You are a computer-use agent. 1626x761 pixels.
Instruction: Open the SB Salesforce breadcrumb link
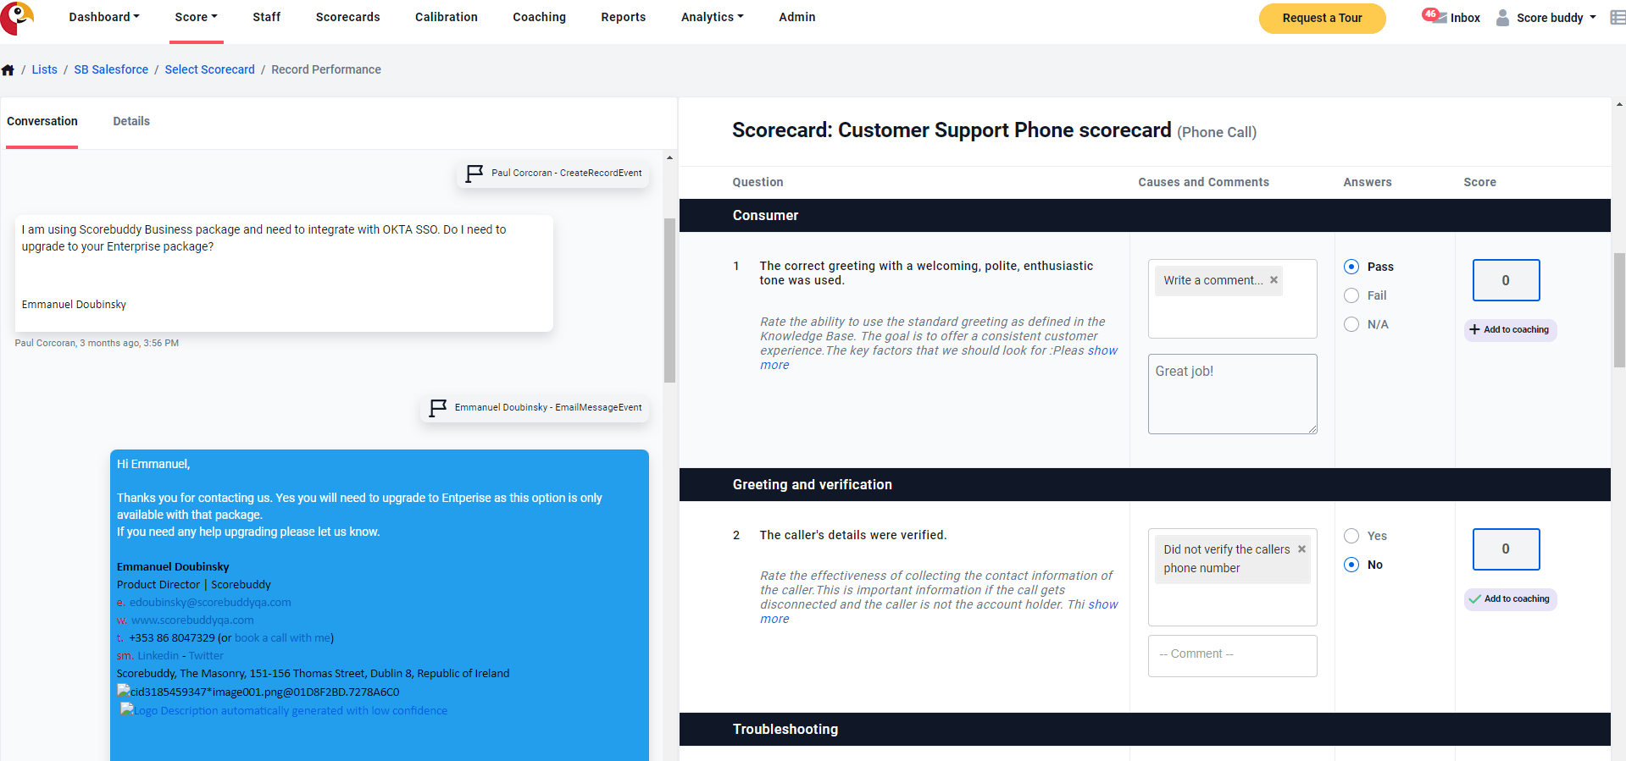click(x=111, y=69)
